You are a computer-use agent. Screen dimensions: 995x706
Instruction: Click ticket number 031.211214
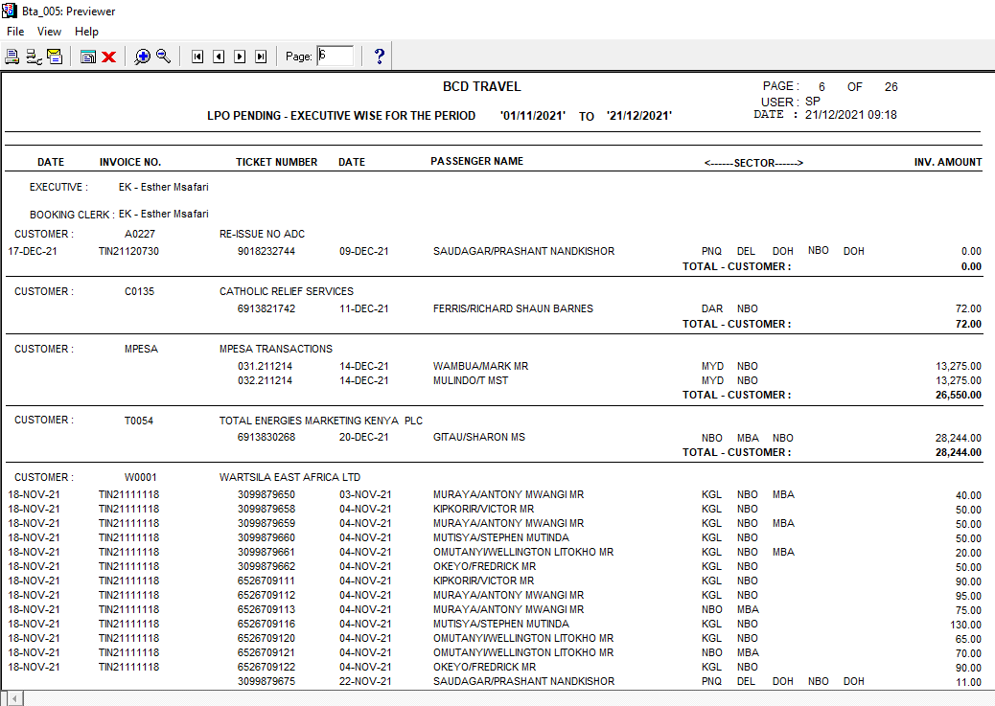click(266, 366)
